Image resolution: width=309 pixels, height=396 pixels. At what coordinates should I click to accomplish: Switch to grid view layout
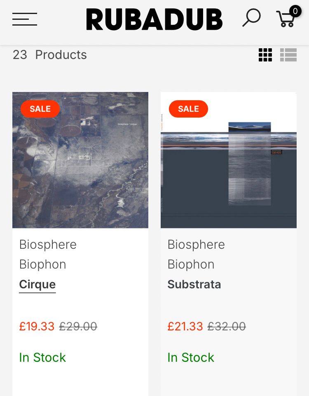(x=265, y=55)
